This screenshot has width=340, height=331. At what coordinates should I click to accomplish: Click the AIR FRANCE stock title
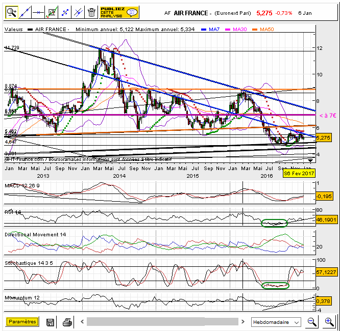(191, 13)
